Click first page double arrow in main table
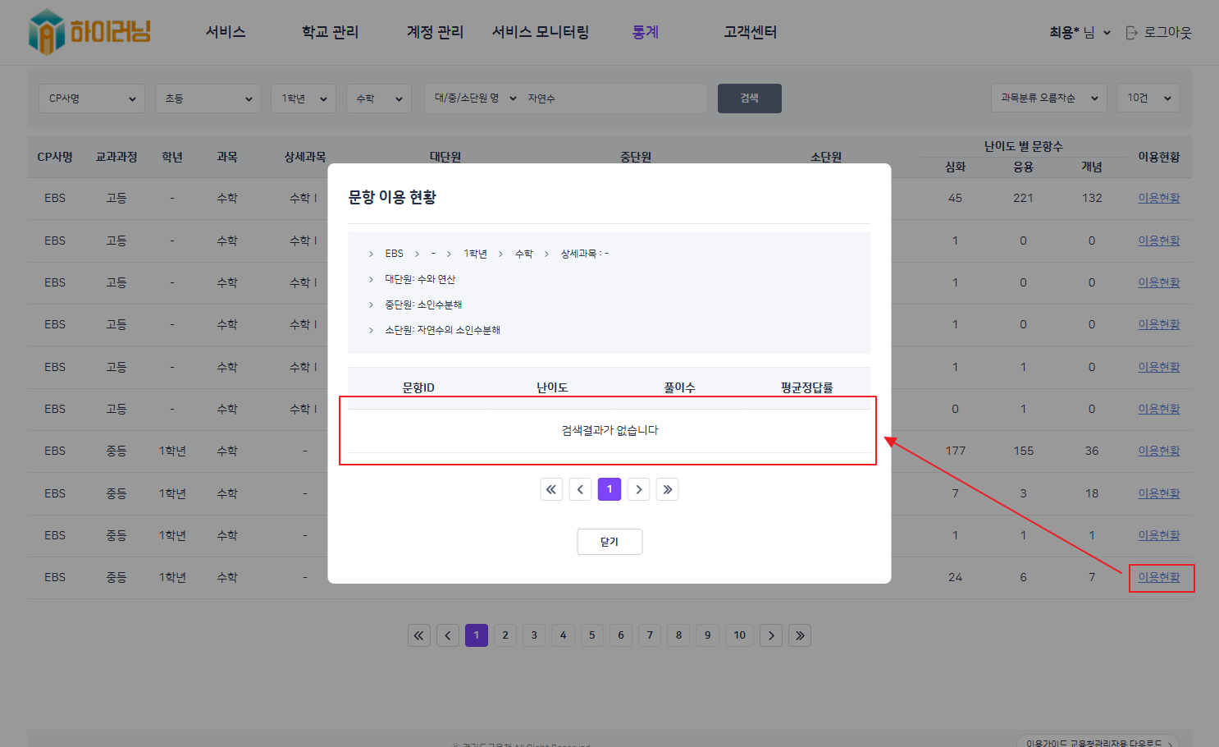1219x747 pixels. (418, 635)
